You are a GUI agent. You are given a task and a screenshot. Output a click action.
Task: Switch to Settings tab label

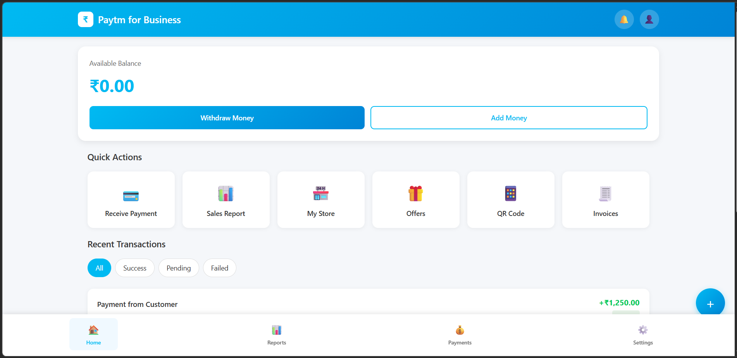(643, 343)
